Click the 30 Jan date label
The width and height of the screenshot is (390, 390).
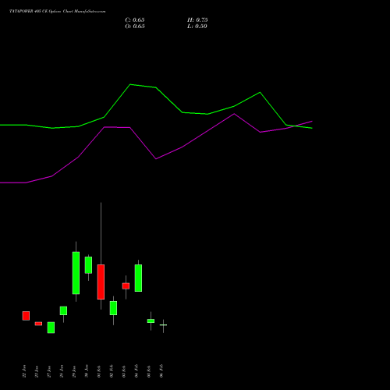[x=87, y=371]
